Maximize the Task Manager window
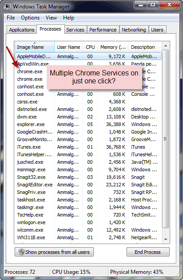 pos(153,5)
